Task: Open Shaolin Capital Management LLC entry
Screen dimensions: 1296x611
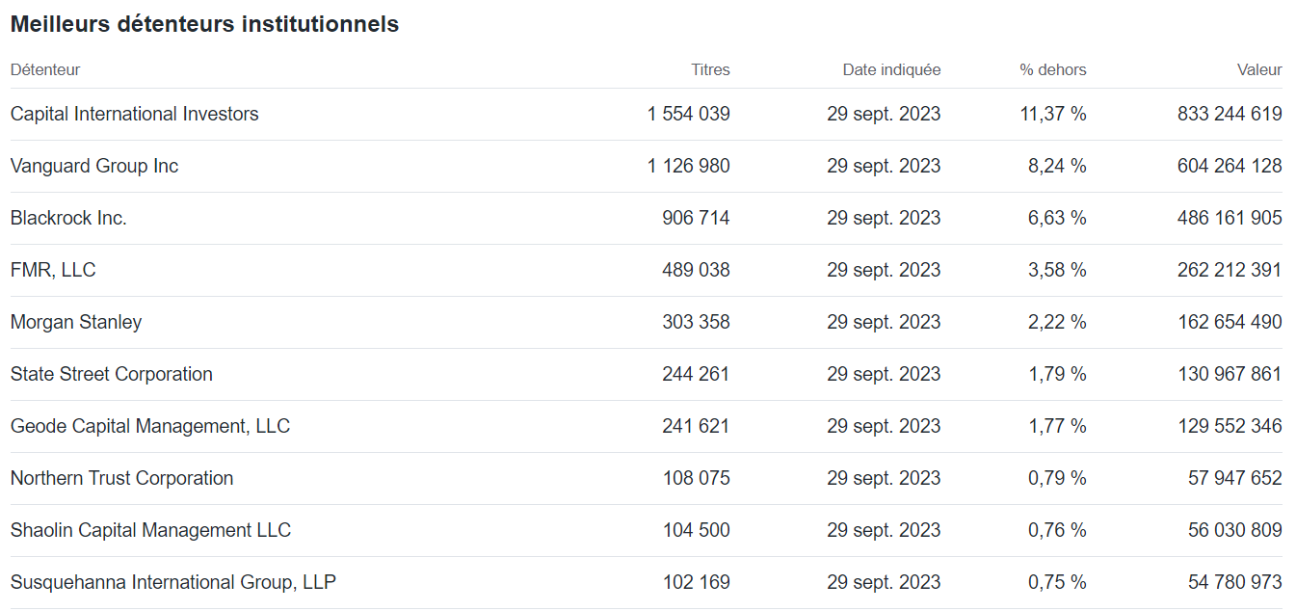Action: (150, 530)
